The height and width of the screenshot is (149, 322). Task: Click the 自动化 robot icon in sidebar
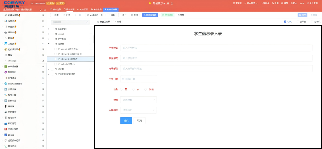[6, 32]
